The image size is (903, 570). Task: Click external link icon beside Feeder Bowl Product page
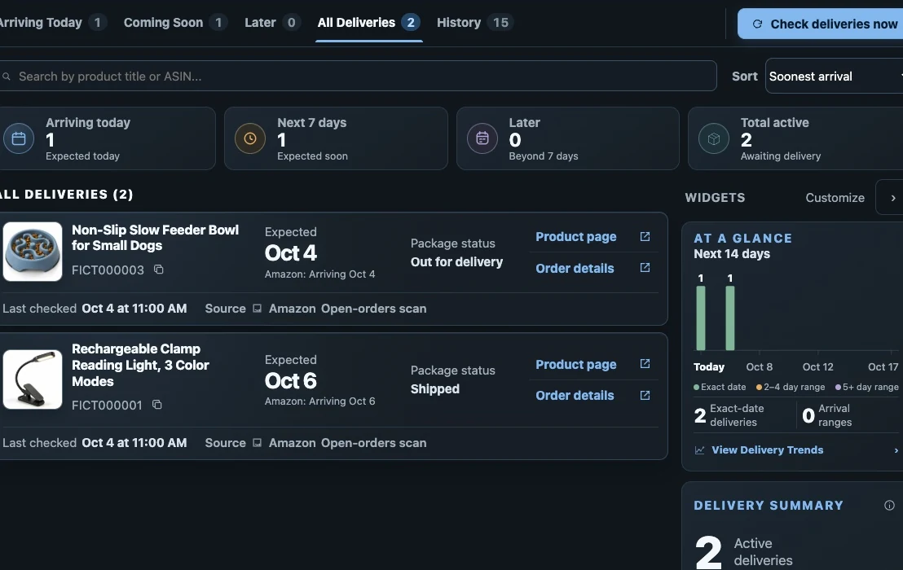(x=645, y=236)
